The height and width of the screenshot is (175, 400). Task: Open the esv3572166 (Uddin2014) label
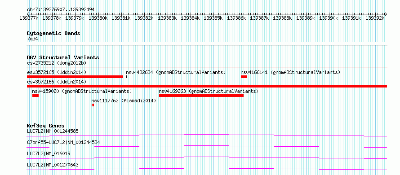tap(57, 82)
